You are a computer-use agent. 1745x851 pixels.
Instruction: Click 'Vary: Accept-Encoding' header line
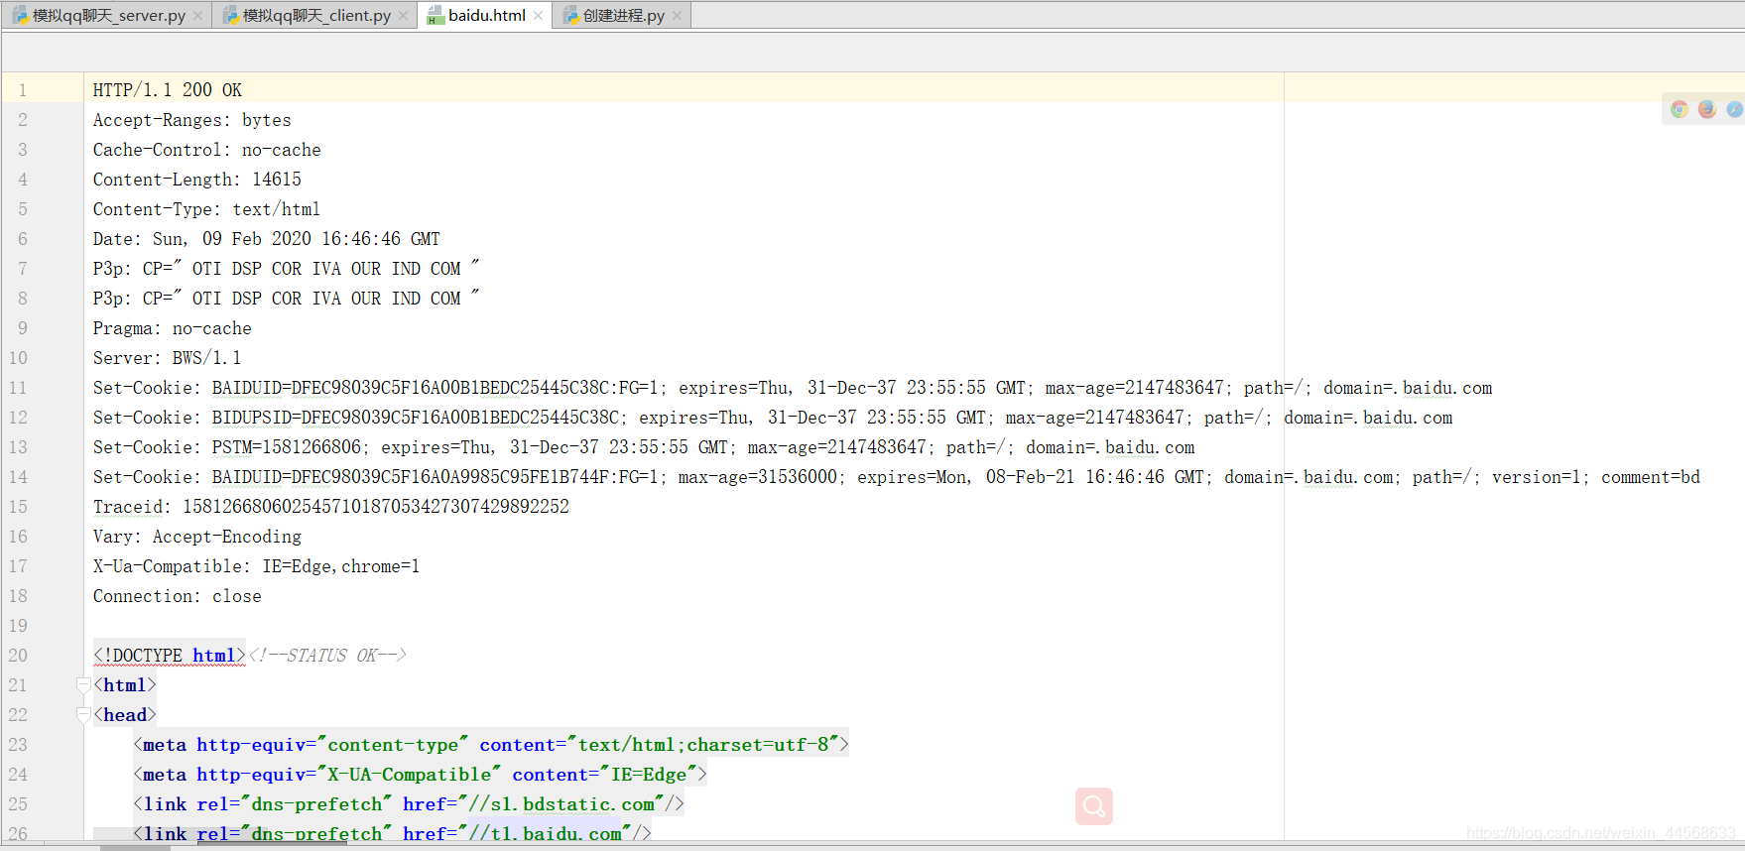197,537
